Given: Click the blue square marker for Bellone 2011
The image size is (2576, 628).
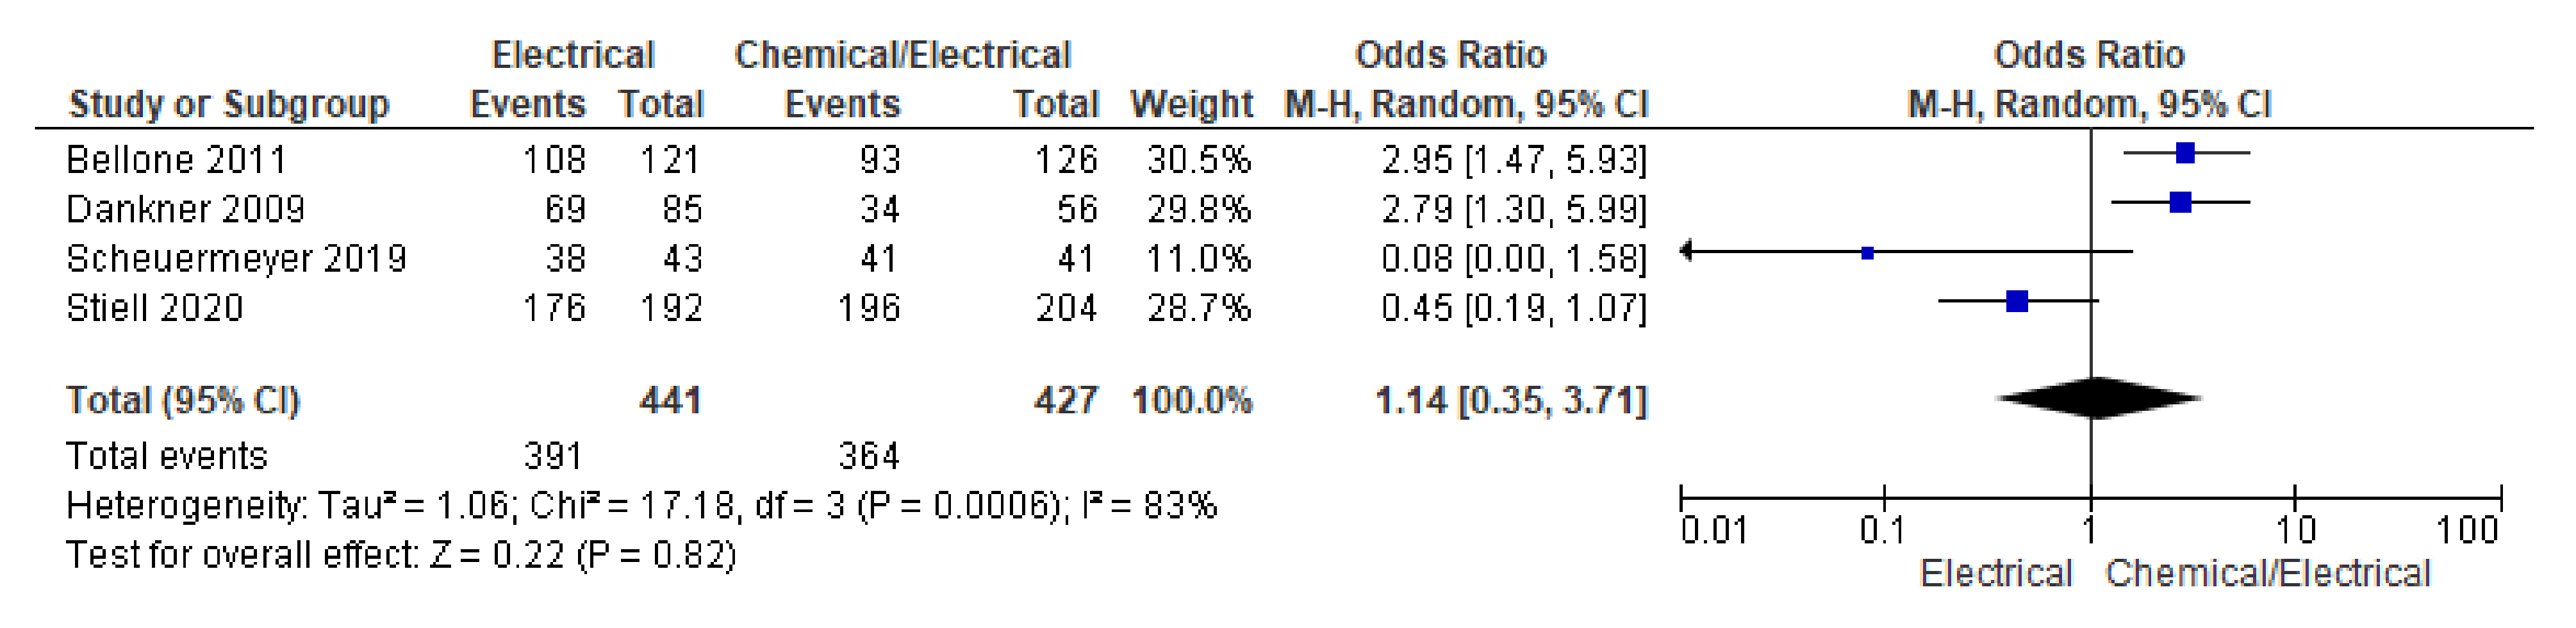Looking at the screenshot, I should point(2185,153).
